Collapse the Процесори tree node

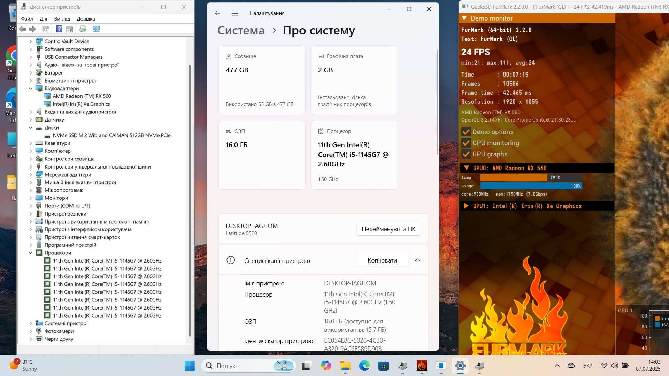pyautogui.click(x=31, y=253)
